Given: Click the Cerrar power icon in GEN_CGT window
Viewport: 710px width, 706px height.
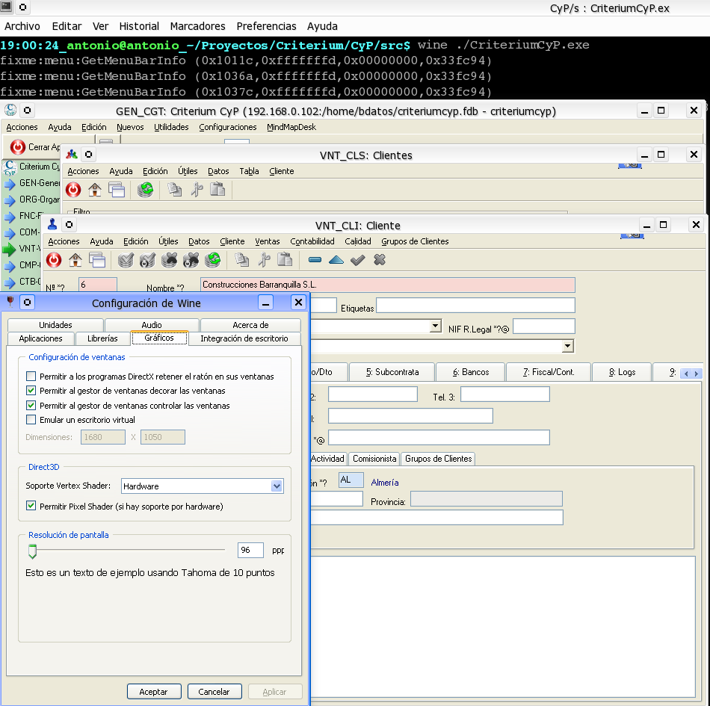Looking at the screenshot, I should coord(18,147).
